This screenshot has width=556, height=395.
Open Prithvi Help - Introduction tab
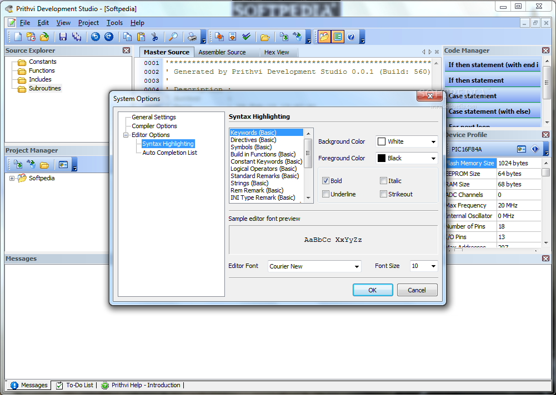point(141,385)
